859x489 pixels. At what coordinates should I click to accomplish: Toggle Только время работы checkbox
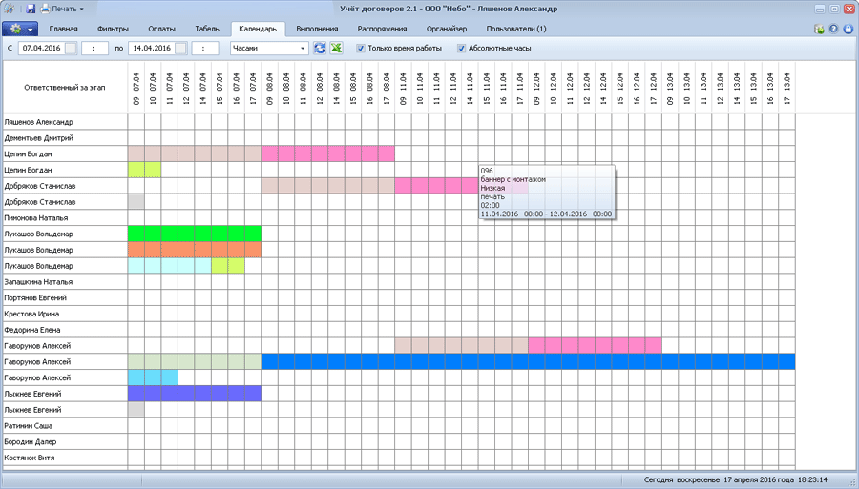361,48
